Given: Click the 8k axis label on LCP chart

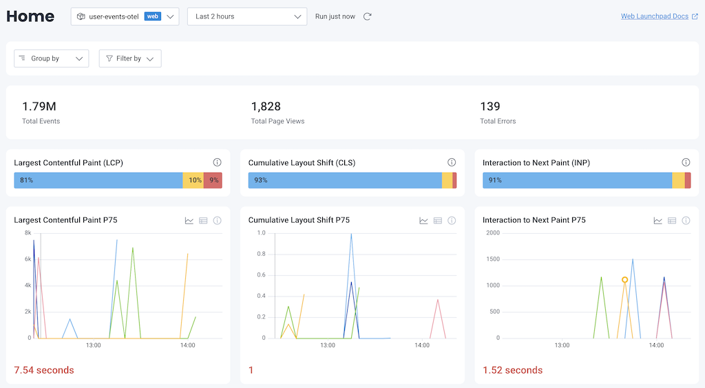Looking at the screenshot, I should (28, 233).
